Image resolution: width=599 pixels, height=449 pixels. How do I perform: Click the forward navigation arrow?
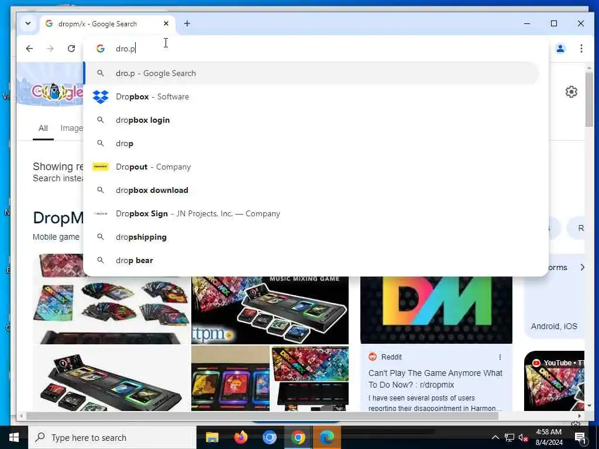(x=50, y=49)
